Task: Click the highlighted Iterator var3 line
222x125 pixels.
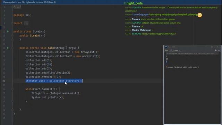Action: [54, 81]
